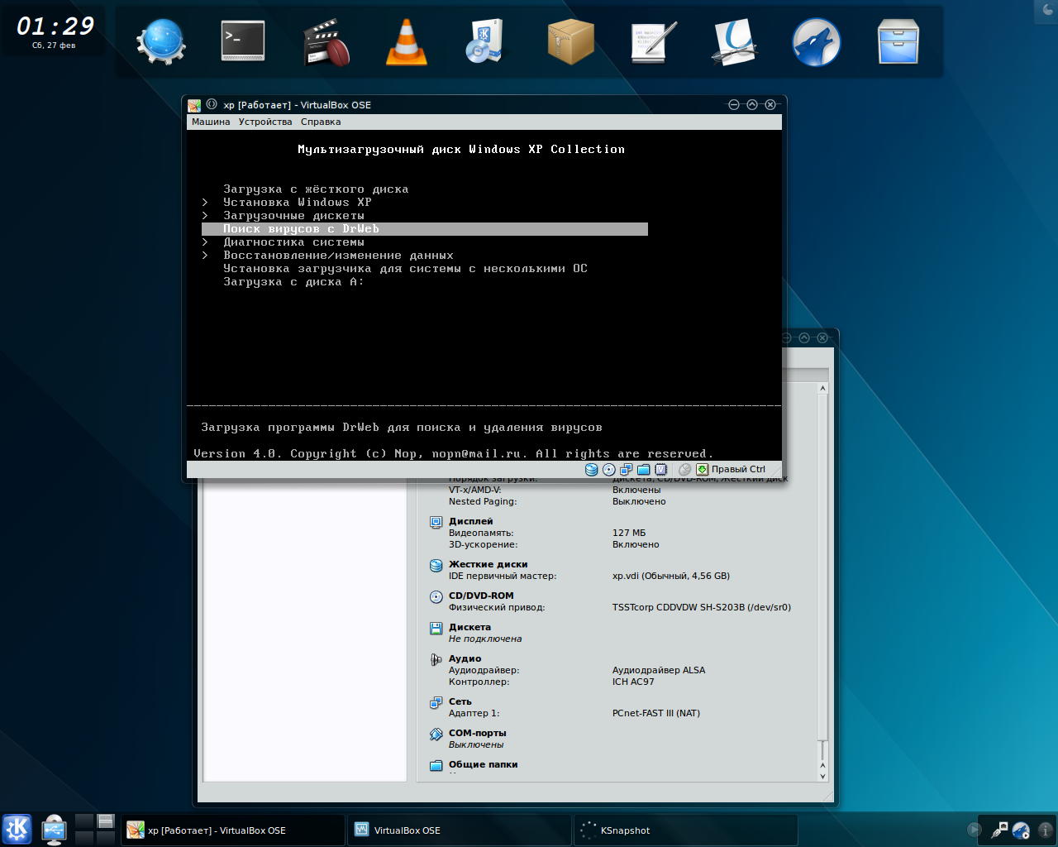
Task: Click the Аудио speaker section icon
Action: [436, 659]
